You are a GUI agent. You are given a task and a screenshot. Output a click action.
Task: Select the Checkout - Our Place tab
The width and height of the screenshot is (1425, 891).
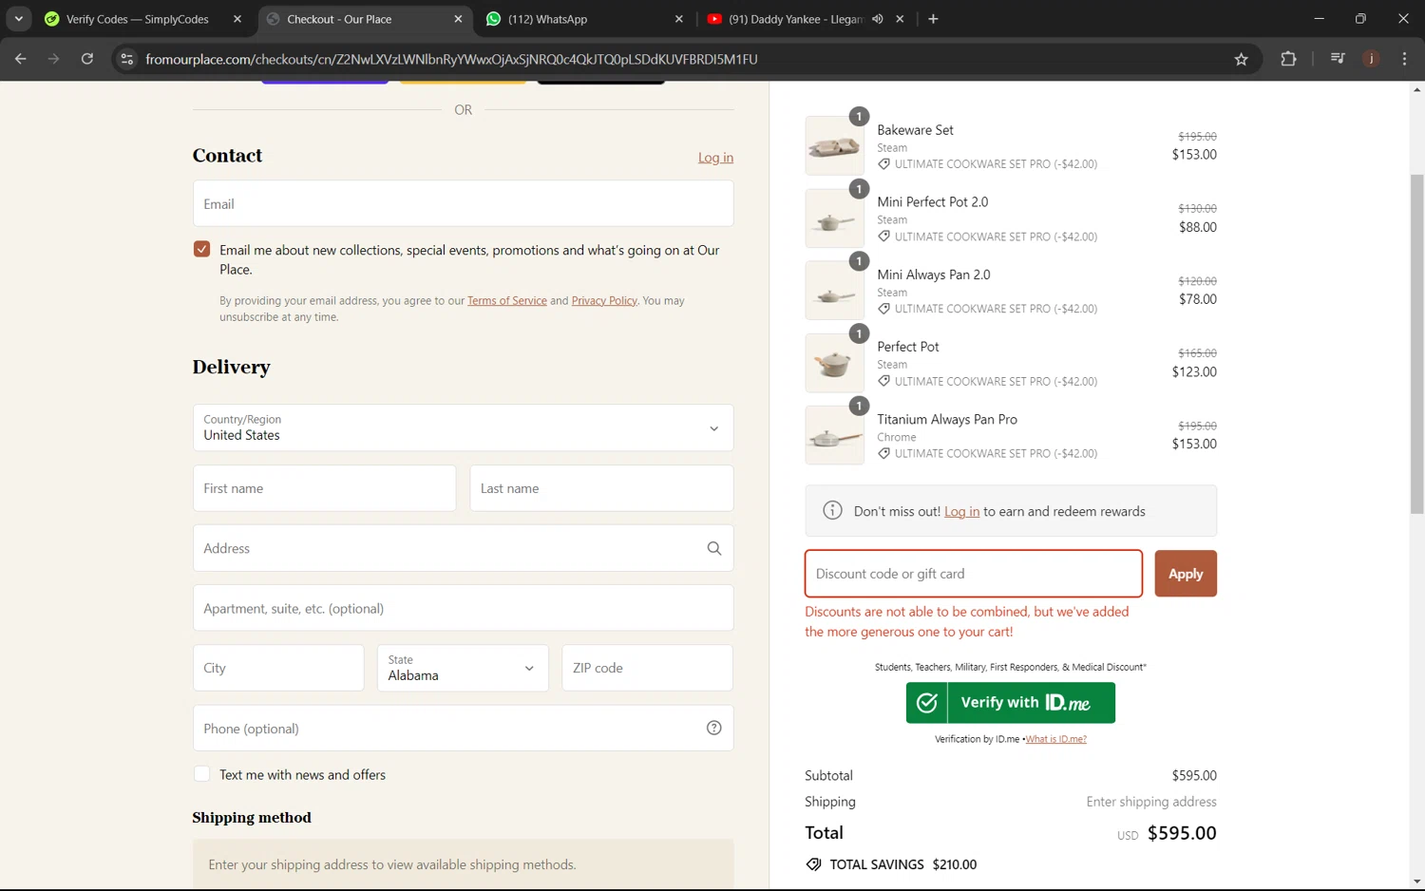(339, 19)
